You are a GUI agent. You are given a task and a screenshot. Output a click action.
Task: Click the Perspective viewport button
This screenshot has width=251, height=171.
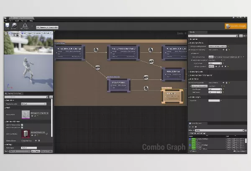tap(14, 33)
